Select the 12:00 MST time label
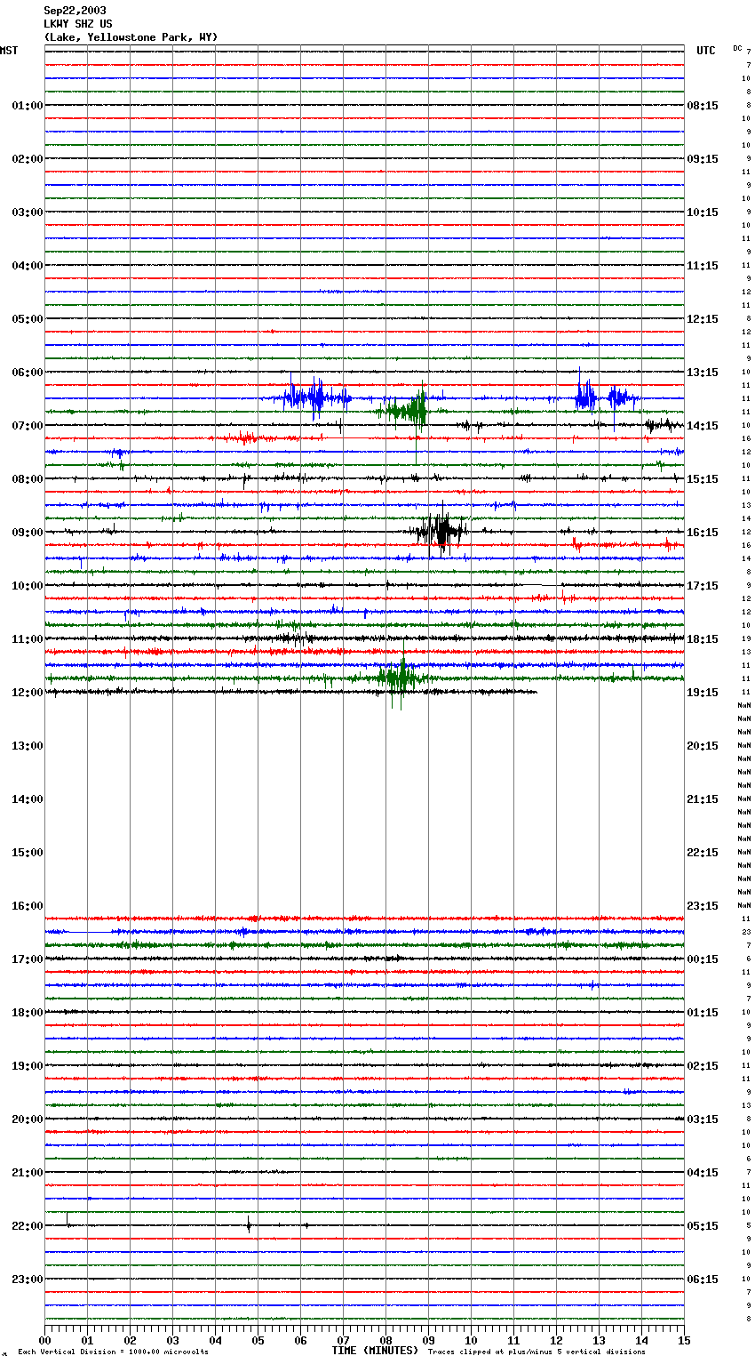 pyautogui.click(x=27, y=693)
